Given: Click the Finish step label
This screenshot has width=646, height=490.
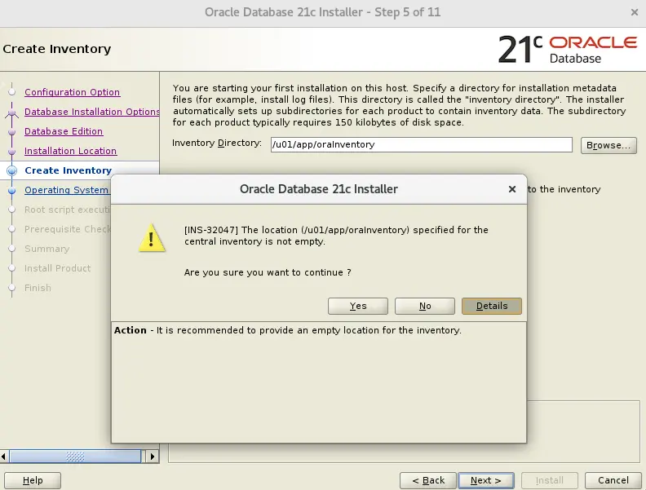Looking at the screenshot, I should tap(38, 288).
